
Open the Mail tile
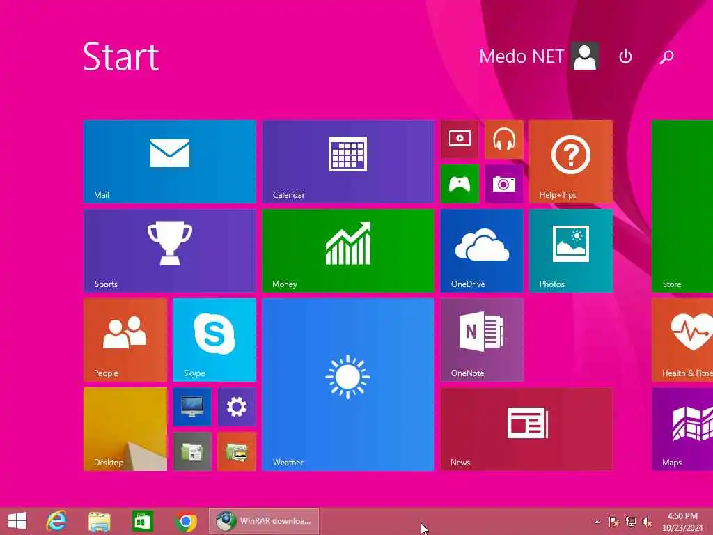pyautogui.click(x=170, y=162)
